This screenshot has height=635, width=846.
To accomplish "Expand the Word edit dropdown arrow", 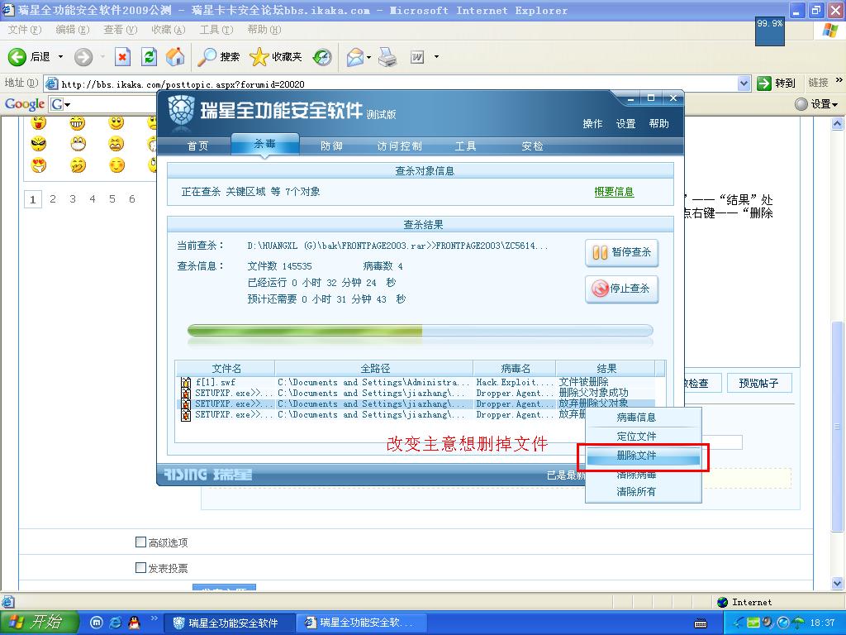I will point(436,57).
